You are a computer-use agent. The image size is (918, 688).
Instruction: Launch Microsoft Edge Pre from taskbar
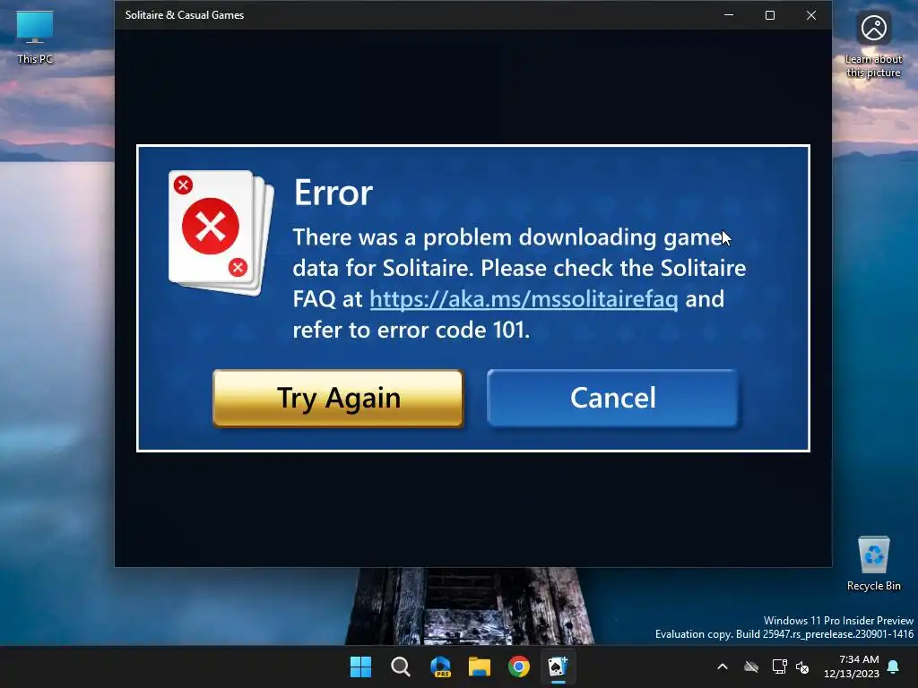coord(440,666)
